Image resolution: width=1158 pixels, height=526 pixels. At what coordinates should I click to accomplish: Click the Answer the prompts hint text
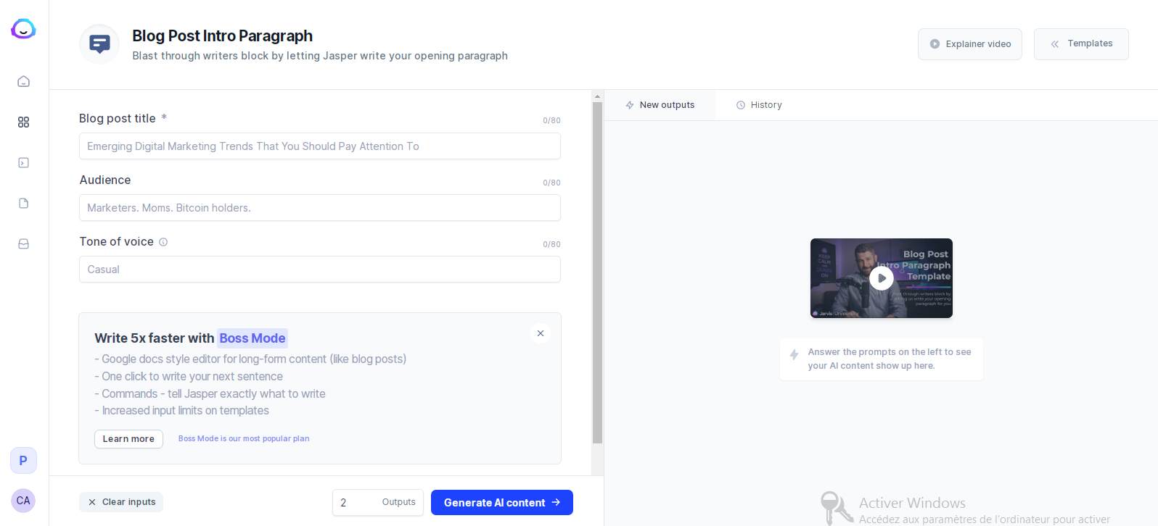pyautogui.click(x=890, y=359)
